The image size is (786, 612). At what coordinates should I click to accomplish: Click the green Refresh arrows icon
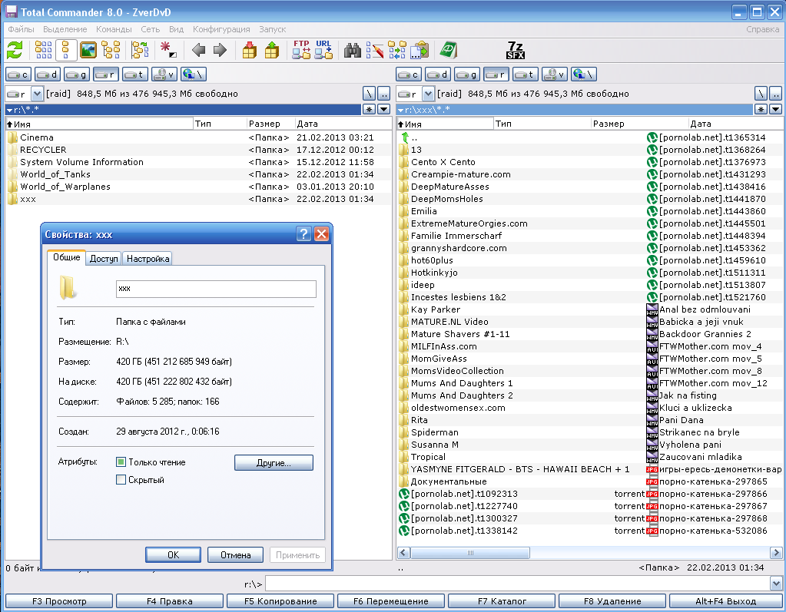(15, 51)
